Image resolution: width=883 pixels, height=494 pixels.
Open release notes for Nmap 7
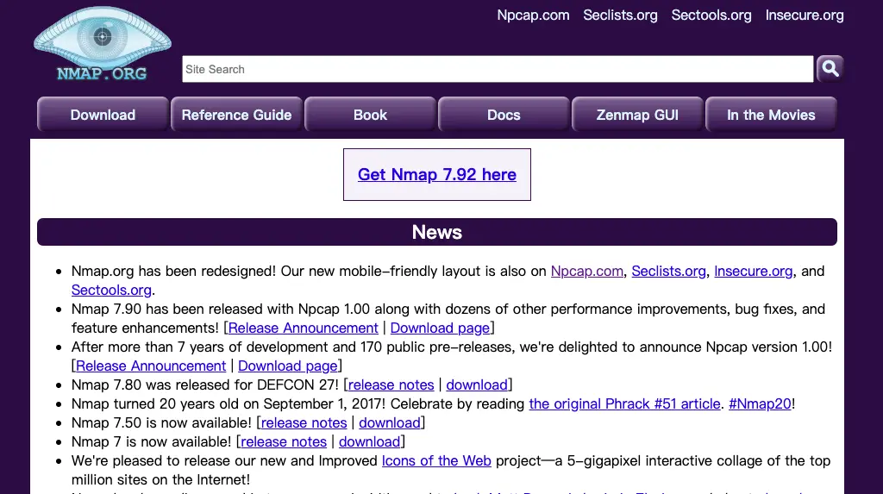point(283,441)
